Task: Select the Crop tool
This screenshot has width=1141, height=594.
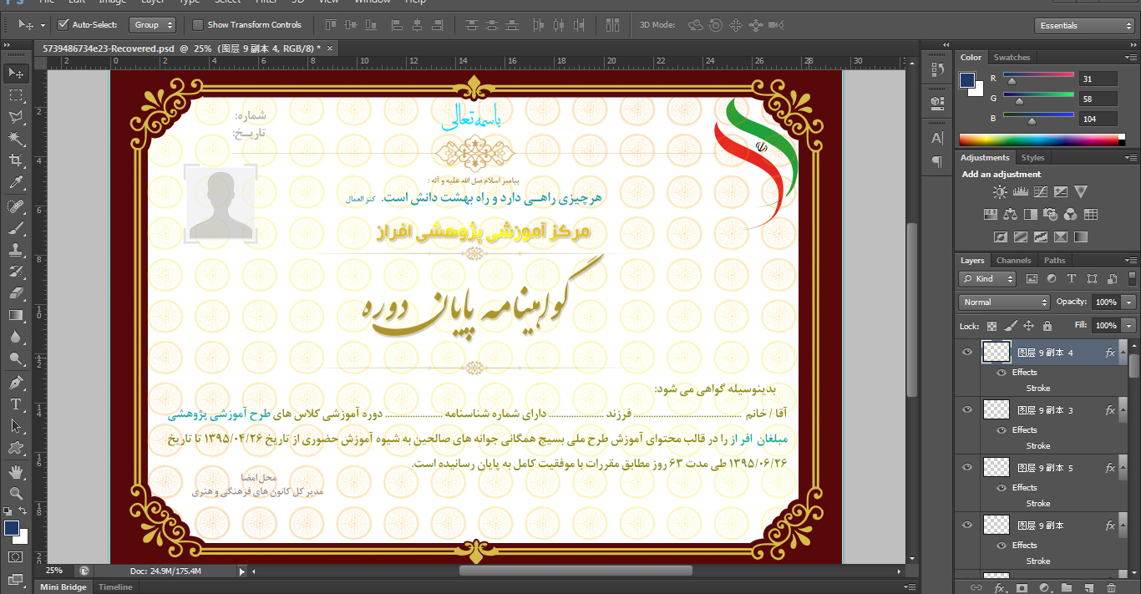Action: point(15,160)
